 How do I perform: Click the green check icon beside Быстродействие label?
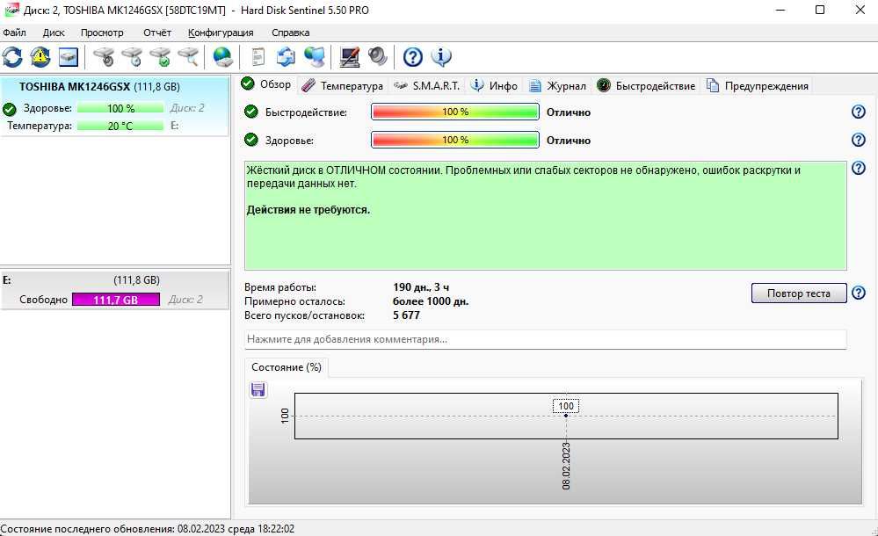coord(250,112)
